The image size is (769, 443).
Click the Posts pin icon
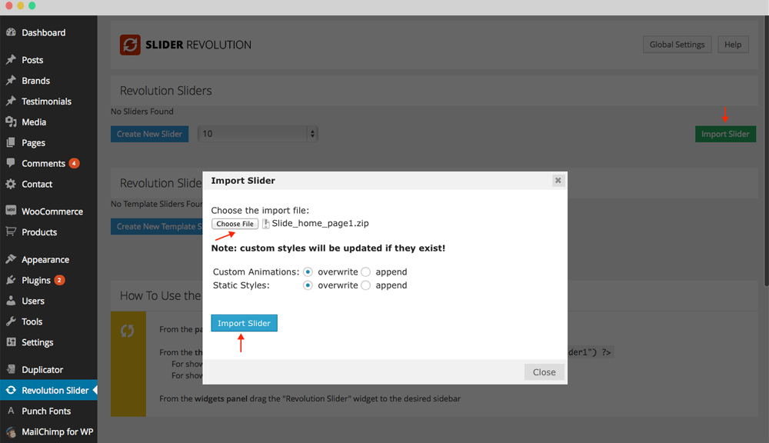[11, 60]
